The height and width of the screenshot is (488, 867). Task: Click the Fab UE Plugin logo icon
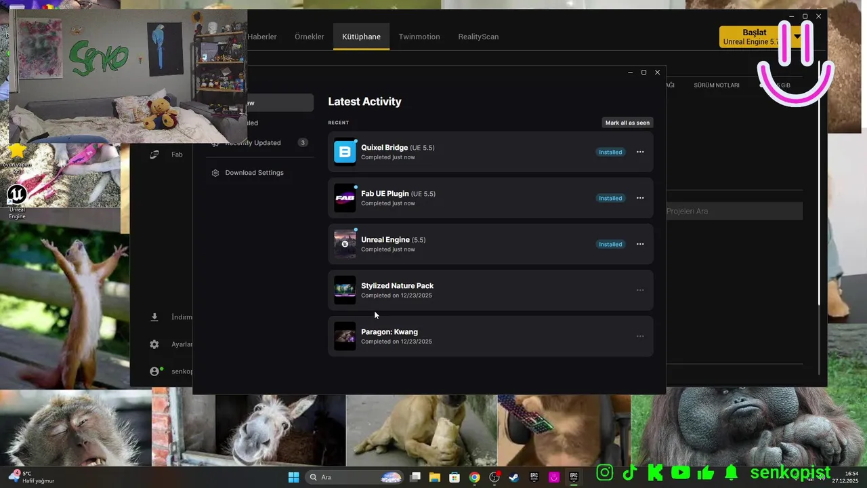345,198
